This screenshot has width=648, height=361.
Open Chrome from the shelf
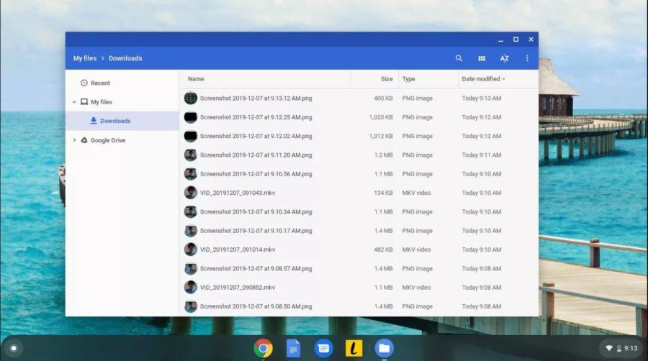(x=264, y=348)
